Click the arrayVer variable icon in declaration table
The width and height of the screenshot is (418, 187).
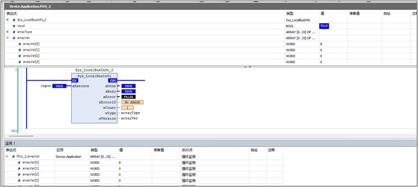[x=14, y=38]
